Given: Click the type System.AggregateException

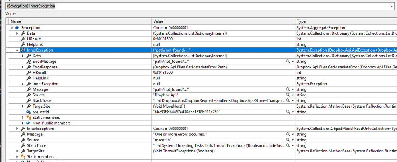Looking at the screenshot, I should pos(321,28).
